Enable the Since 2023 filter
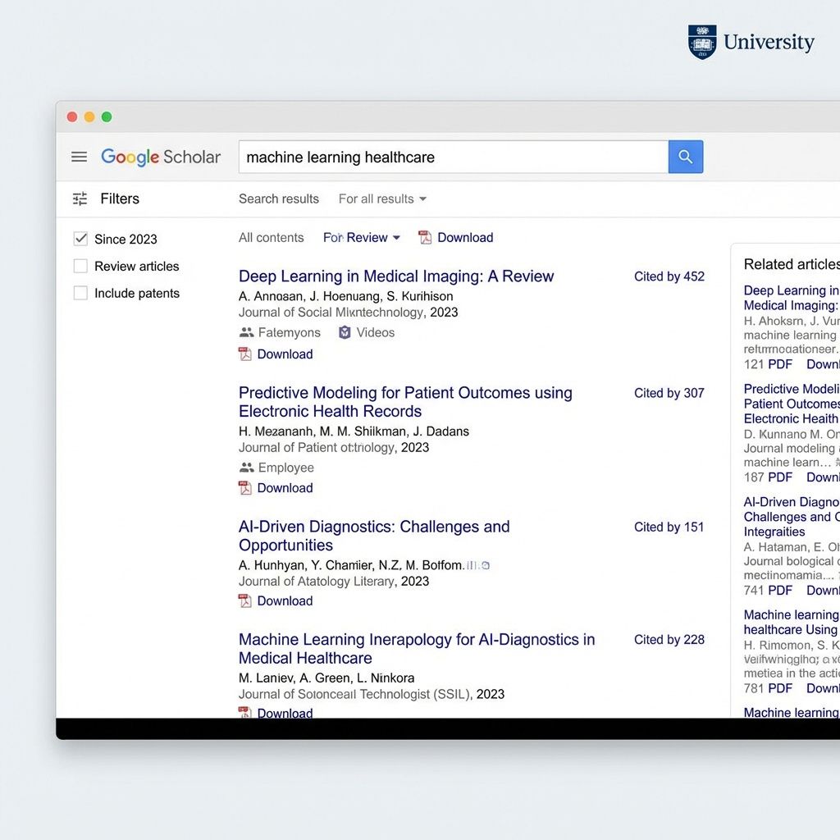840x840 pixels. [80, 238]
